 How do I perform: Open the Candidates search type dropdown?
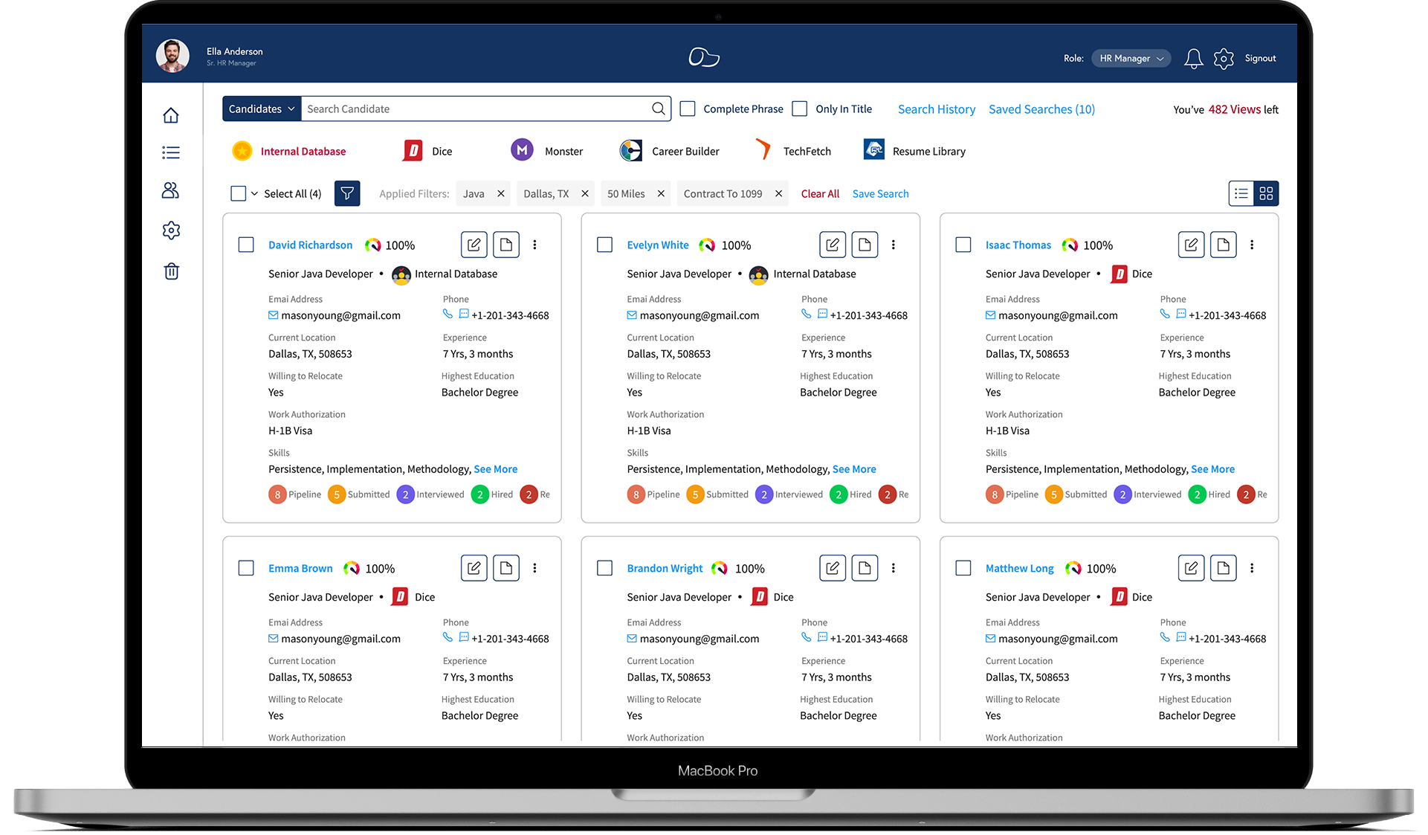coord(261,109)
